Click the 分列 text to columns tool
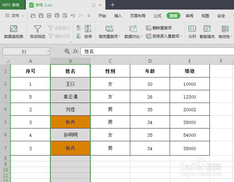Screen dimensions: 234x182 click(x=192, y=32)
